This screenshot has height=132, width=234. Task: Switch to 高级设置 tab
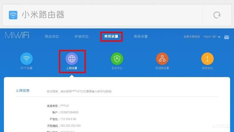(x=141, y=37)
